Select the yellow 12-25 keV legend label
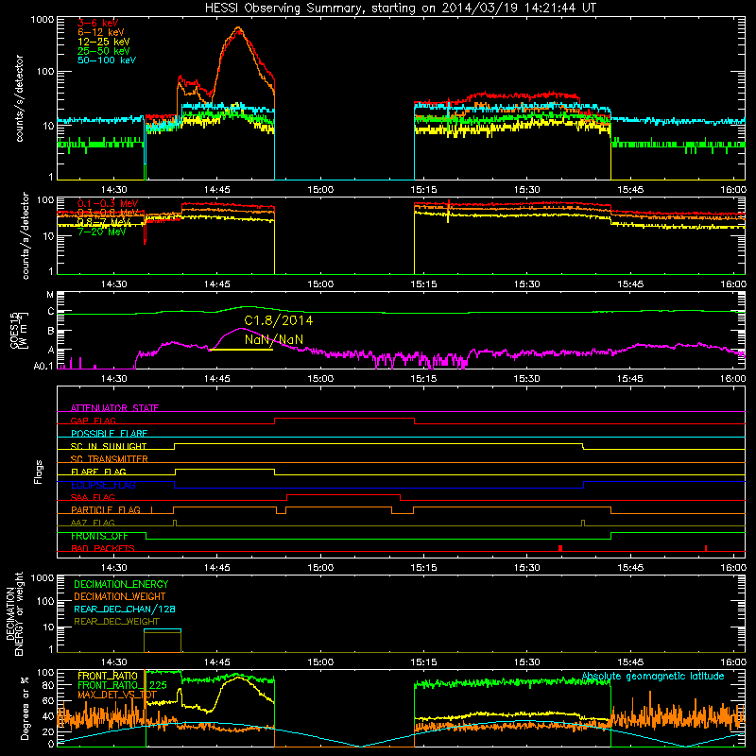Viewport: 756px width, 756px height. [x=103, y=42]
